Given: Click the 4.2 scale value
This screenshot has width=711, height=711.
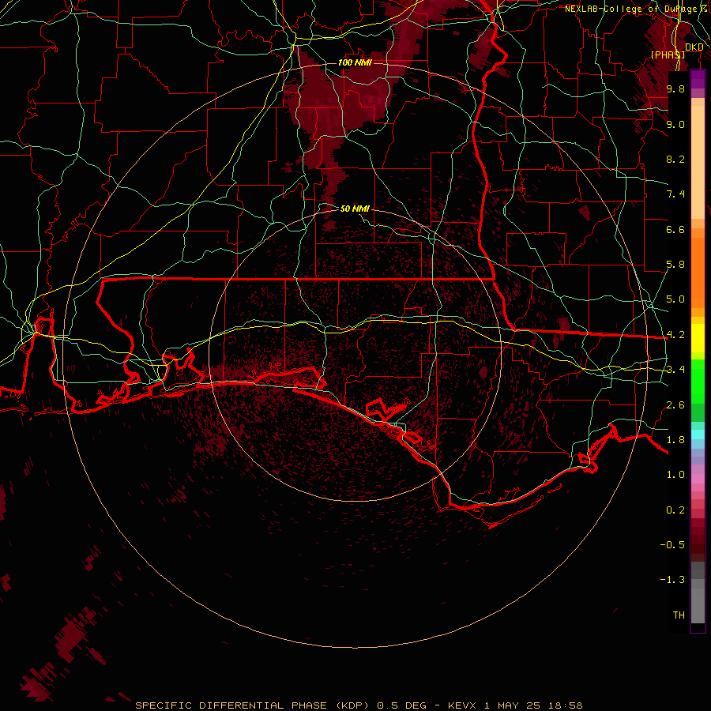Looking at the screenshot, I should [675, 335].
